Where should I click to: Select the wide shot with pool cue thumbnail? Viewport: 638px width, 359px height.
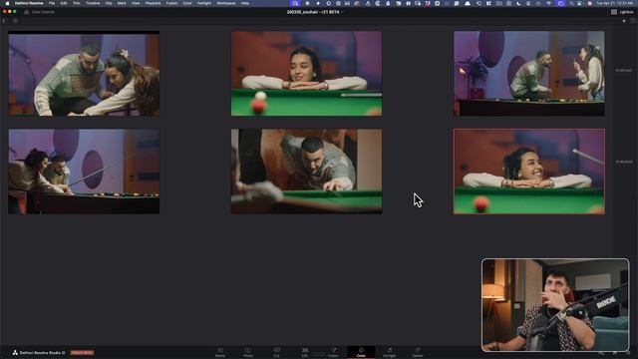tap(84, 172)
